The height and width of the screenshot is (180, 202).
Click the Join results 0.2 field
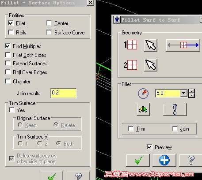tap(64, 93)
